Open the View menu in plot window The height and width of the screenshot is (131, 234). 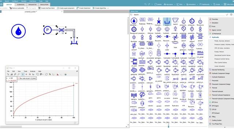pyautogui.click(x=19, y=71)
